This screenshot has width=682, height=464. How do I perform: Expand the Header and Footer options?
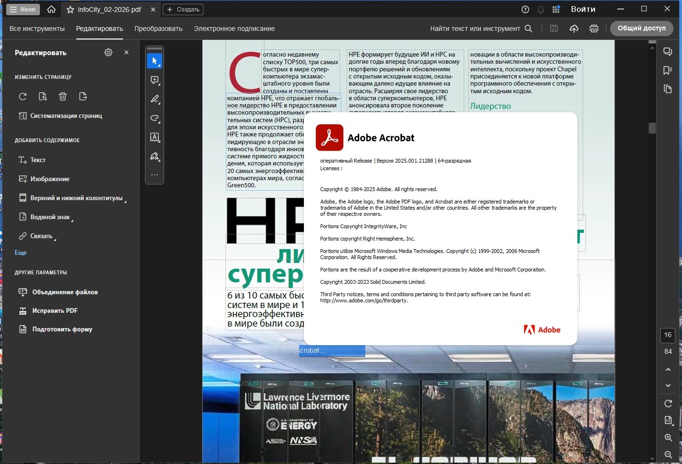point(76,198)
